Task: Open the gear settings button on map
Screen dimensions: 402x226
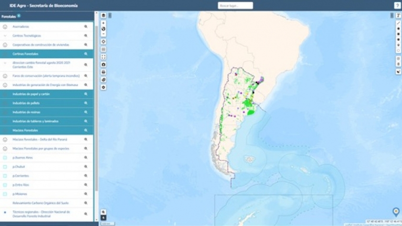Action: [x=103, y=87]
